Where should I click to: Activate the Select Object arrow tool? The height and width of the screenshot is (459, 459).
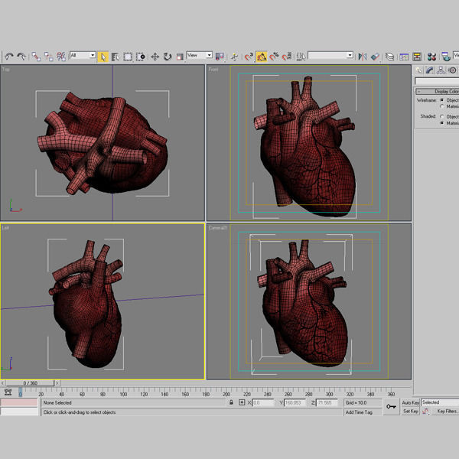tap(103, 57)
